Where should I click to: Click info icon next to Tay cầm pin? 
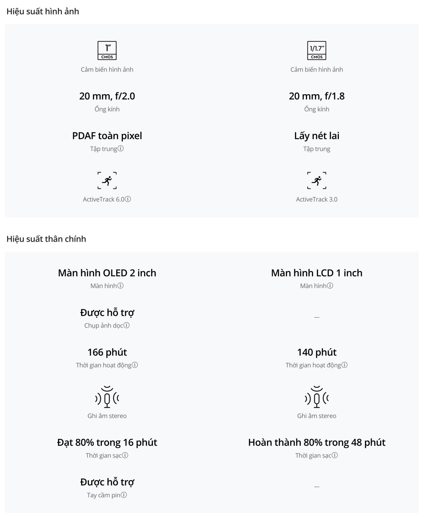tap(124, 495)
